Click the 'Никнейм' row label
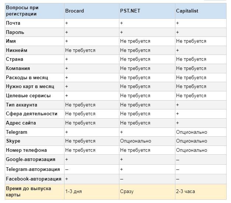Screen dimensions: 231x203 click(x=17, y=50)
